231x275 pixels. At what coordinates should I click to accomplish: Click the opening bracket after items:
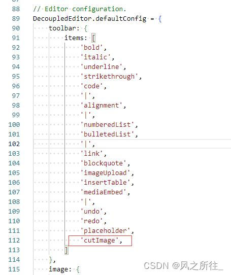[93, 38]
